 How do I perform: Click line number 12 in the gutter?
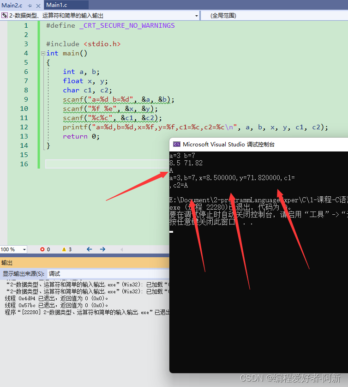[24, 127]
